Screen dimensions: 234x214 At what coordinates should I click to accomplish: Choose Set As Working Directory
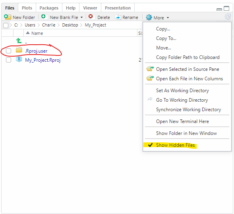click(x=182, y=91)
